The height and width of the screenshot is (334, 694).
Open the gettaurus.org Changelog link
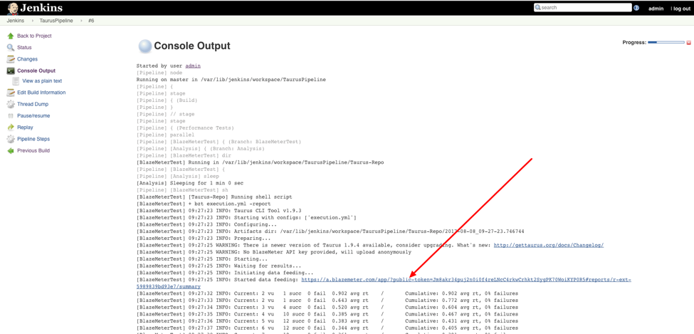point(548,245)
